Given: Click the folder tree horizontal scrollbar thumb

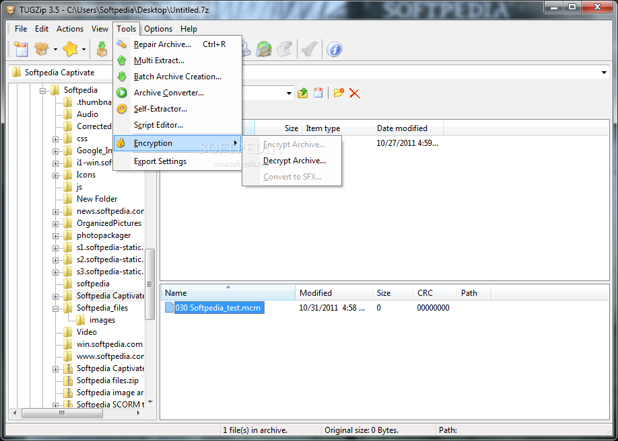Looking at the screenshot, I should click(63, 413).
